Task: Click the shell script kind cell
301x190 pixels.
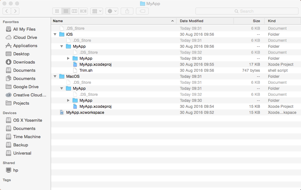Action: (278, 70)
